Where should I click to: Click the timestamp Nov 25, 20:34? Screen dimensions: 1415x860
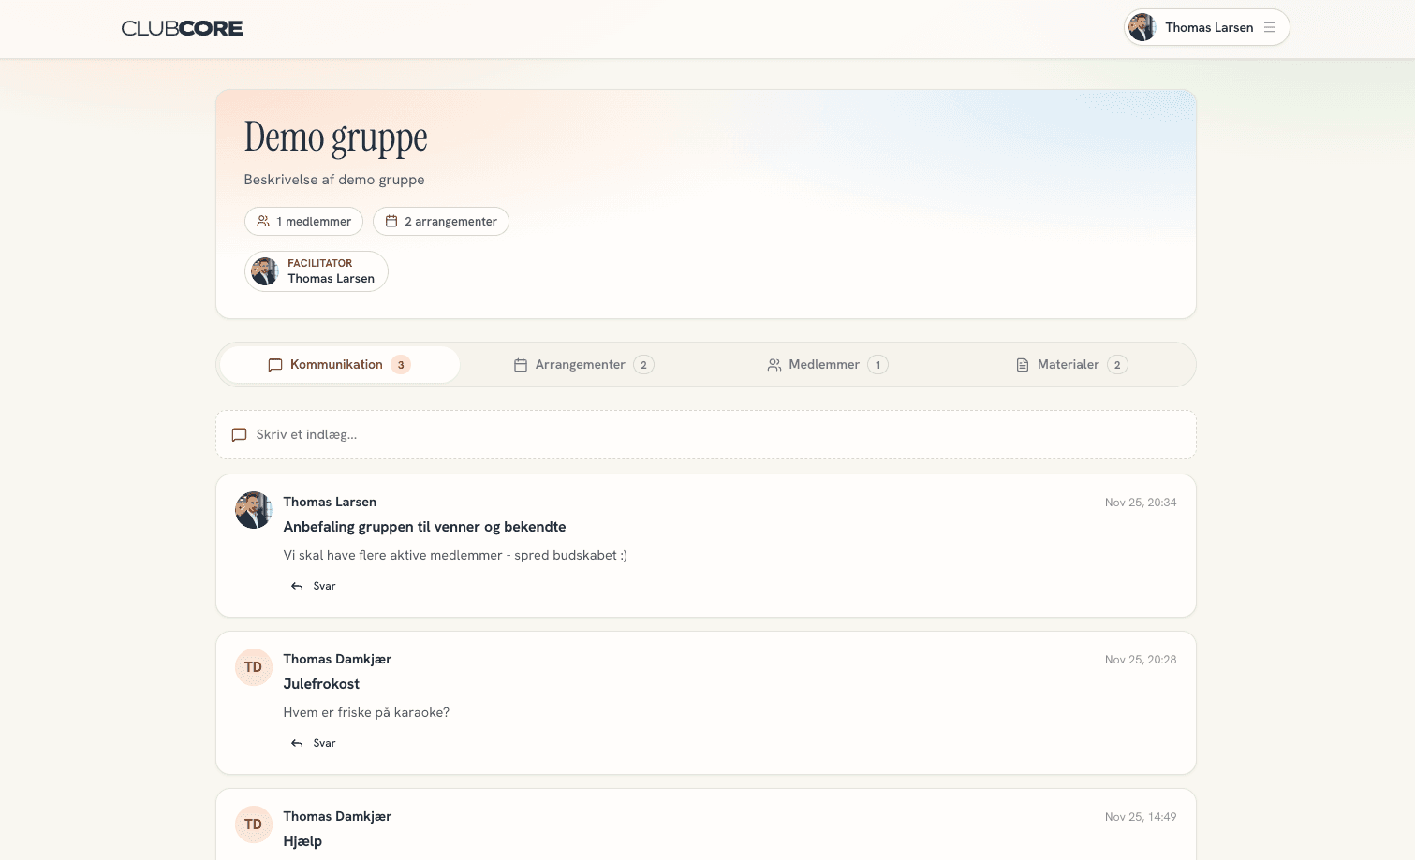[x=1141, y=503]
